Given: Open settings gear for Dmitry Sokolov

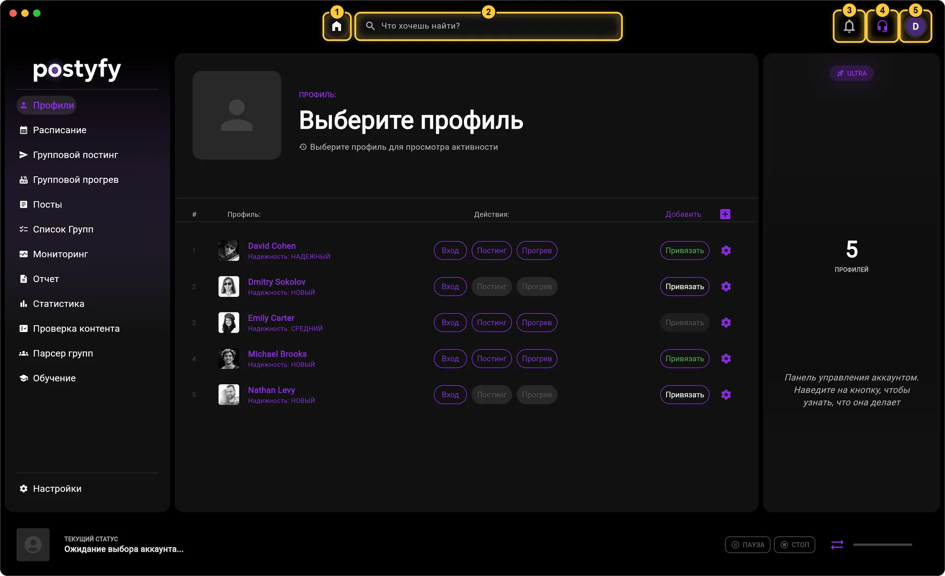Looking at the screenshot, I should [x=726, y=286].
